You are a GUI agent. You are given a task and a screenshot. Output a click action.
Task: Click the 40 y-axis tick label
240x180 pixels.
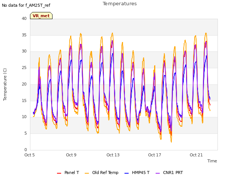click(x=24, y=18)
